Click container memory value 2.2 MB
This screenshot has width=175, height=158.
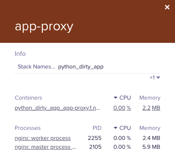coord(151,108)
